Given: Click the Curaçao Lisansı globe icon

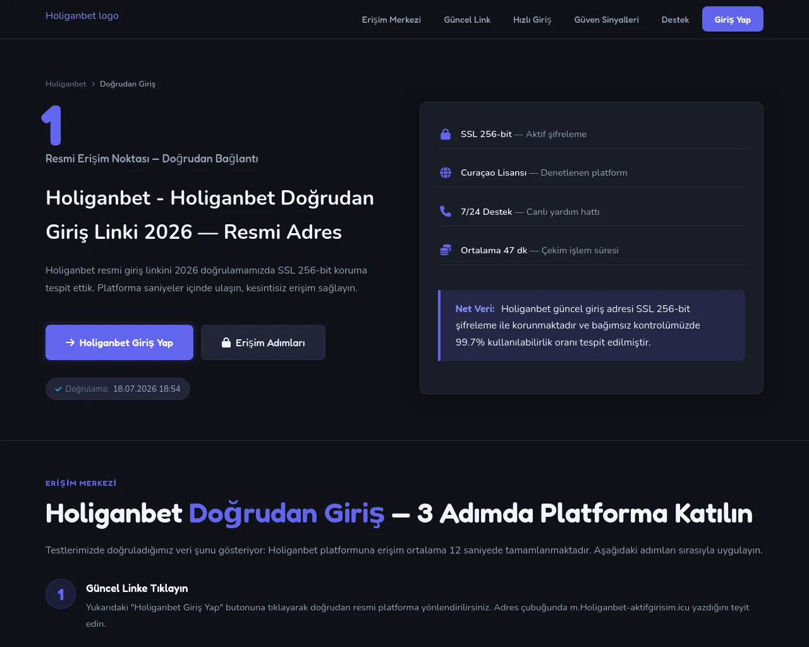Looking at the screenshot, I should [x=446, y=172].
